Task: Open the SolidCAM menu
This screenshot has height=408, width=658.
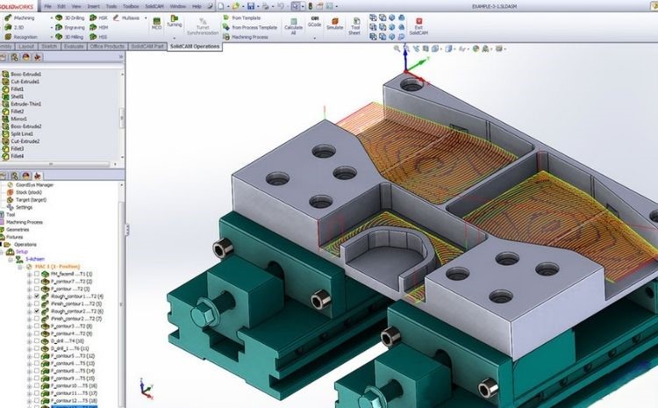Action: 153,5
